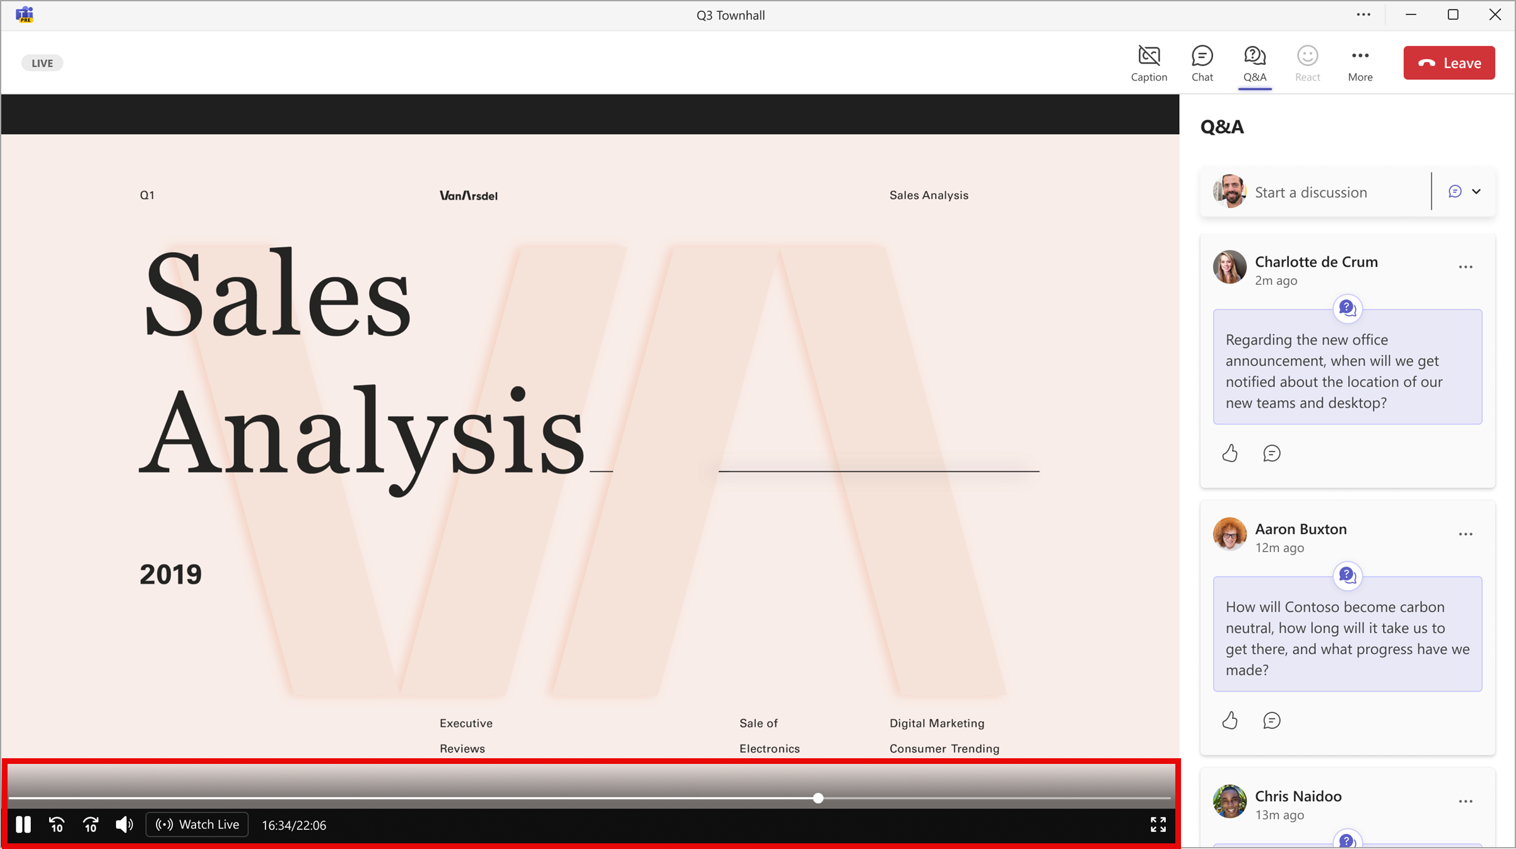Image resolution: width=1516 pixels, height=849 pixels.
Task: Select the Chat tab in top navigation
Action: click(1202, 62)
